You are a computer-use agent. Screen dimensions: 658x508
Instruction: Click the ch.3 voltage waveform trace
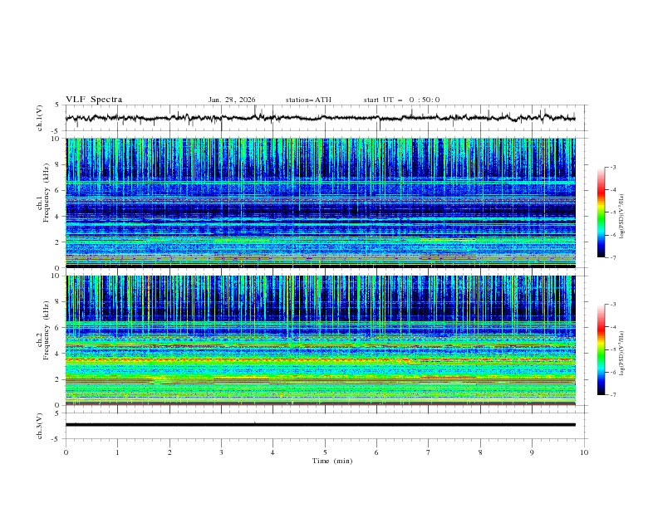pyautogui.click(x=321, y=425)
